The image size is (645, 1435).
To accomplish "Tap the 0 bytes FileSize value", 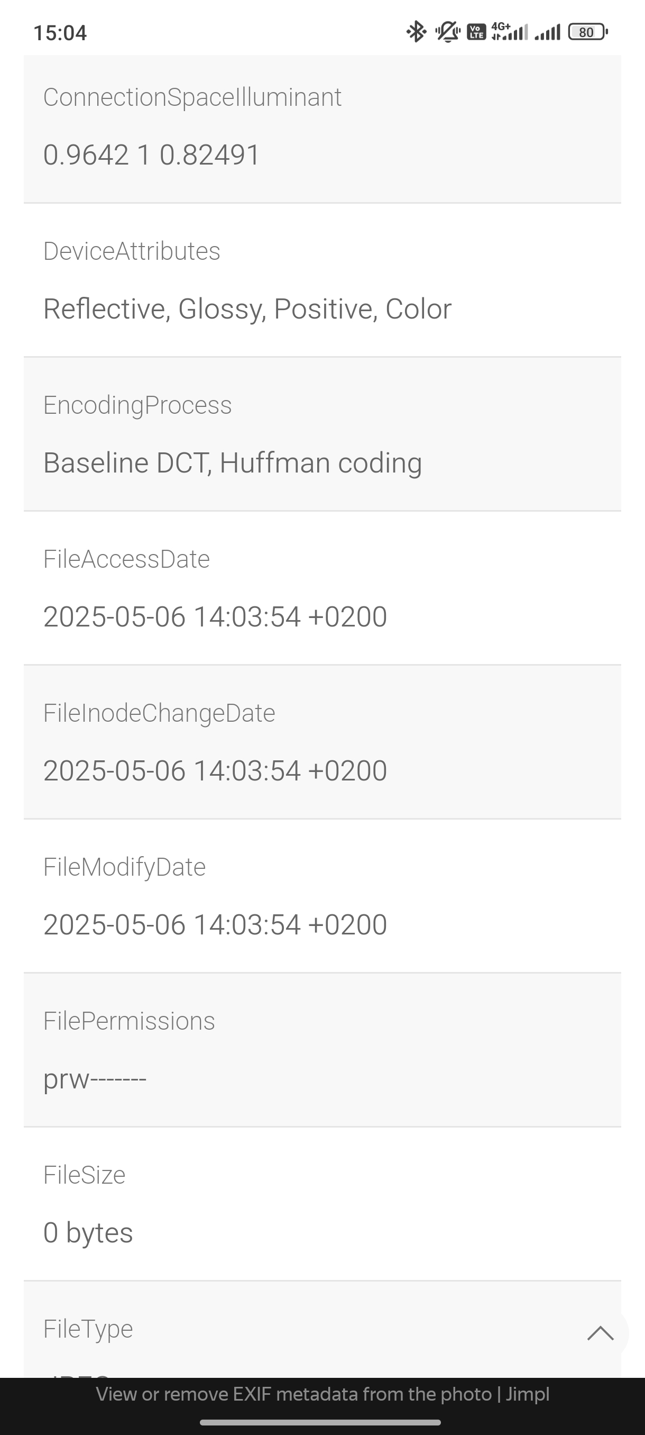I will [88, 1232].
